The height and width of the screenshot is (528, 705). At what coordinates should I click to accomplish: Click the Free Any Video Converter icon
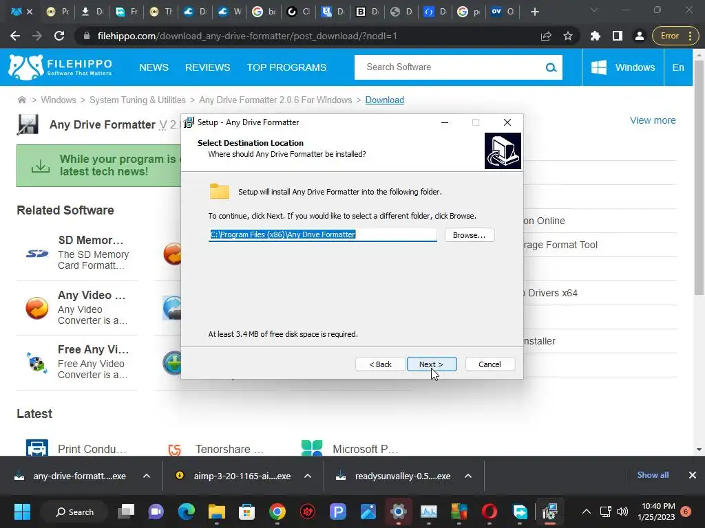[37, 363]
